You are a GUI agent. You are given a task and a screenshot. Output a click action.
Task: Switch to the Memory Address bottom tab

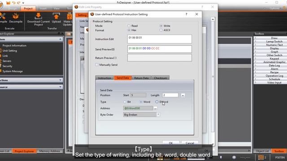pos(50,151)
